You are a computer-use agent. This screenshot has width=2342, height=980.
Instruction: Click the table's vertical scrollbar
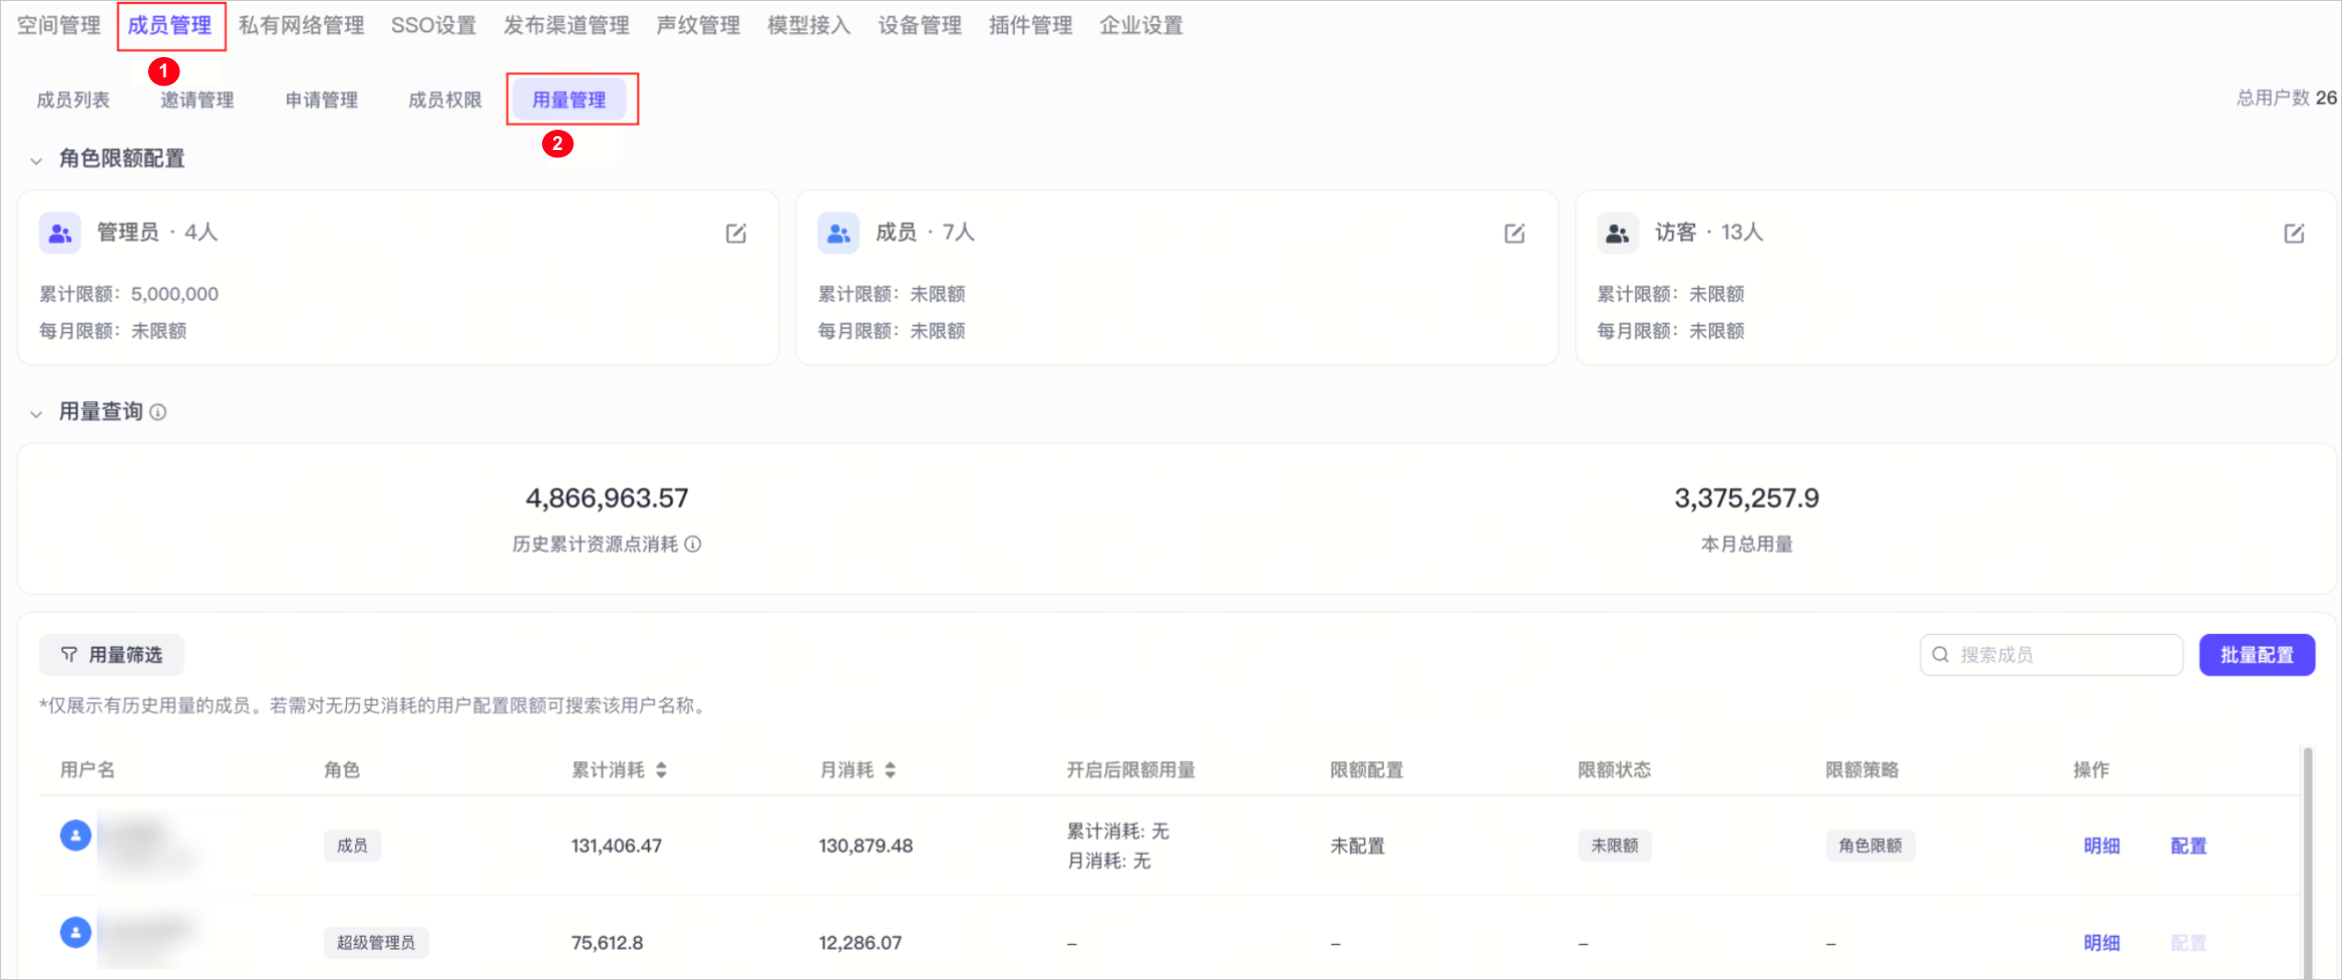[2307, 862]
